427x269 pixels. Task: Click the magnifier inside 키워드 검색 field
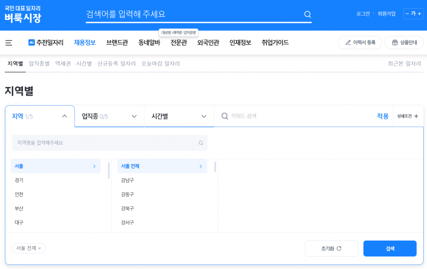225,116
